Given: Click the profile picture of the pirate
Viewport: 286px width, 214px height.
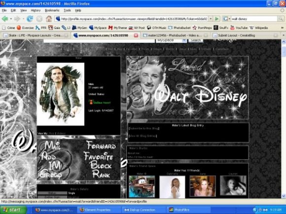Looking at the screenshot, I should [x=61, y=94].
